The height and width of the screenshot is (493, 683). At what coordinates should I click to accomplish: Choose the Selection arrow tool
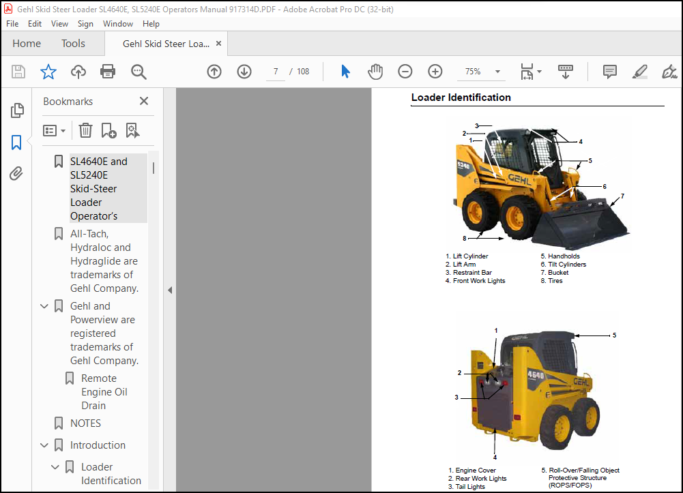345,72
